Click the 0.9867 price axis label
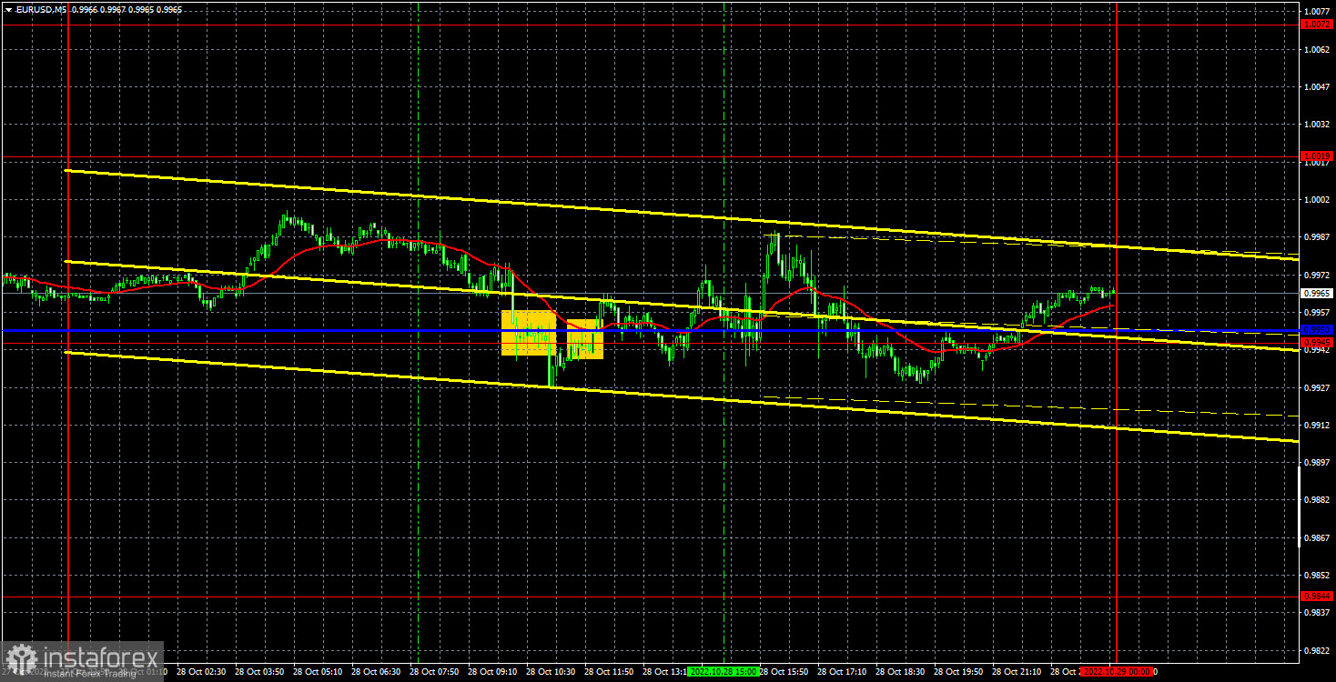1336x682 pixels. click(1317, 537)
